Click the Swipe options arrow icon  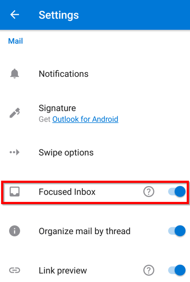(15, 152)
